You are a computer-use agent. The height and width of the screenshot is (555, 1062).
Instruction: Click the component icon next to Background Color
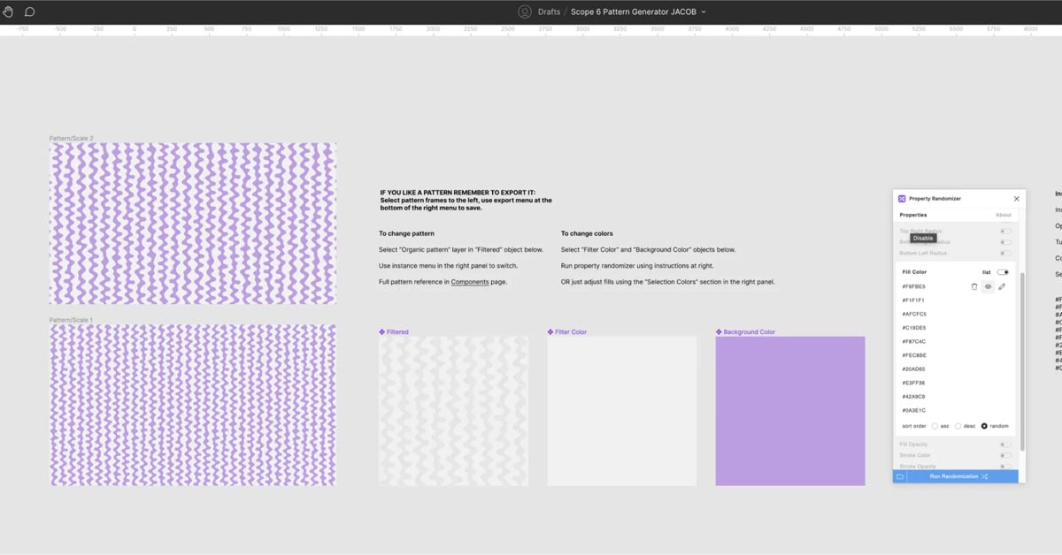719,332
